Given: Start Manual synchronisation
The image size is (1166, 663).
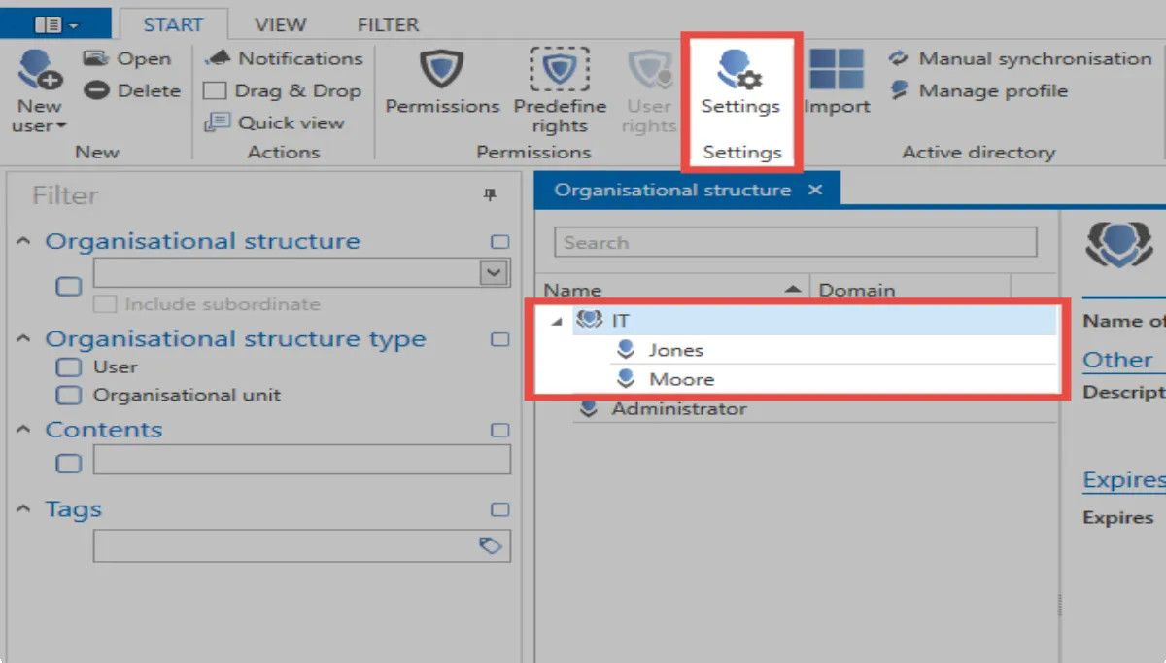Looking at the screenshot, I should 1020,58.
